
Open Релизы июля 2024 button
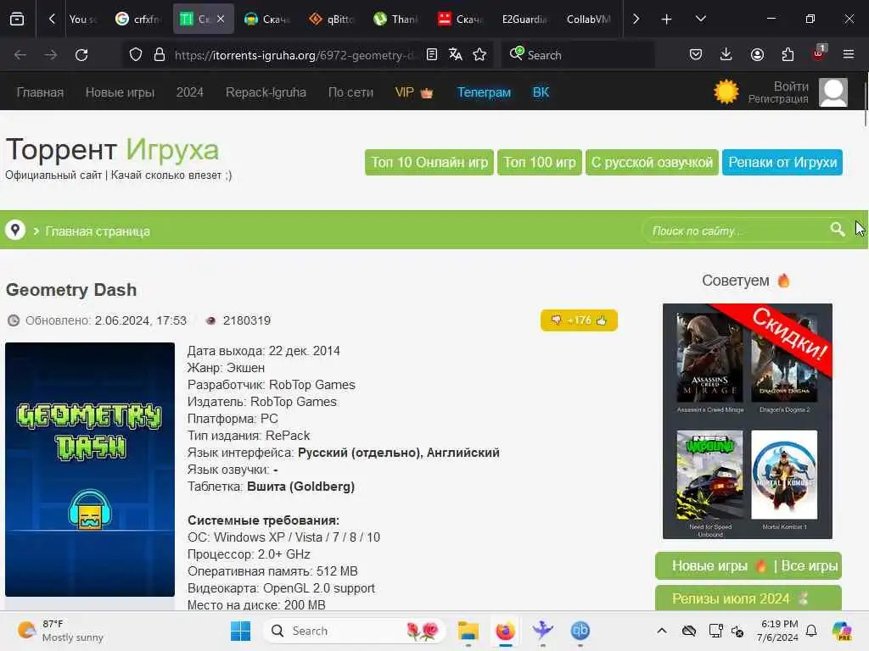tap(748, 598)
